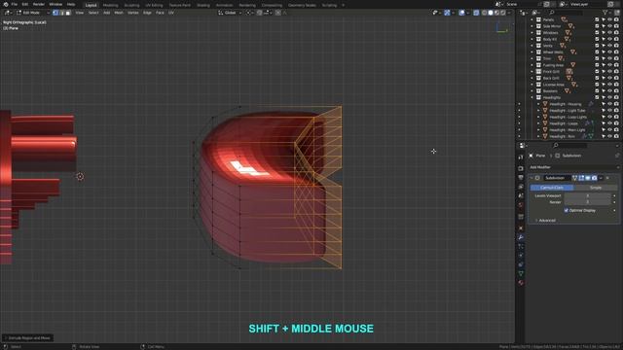Select wireframe viewport shading icon
623x350 pixels.
[484, 13]
